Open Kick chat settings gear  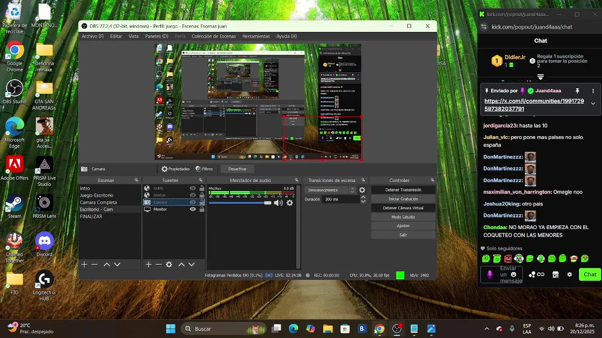tap(570, 275)
